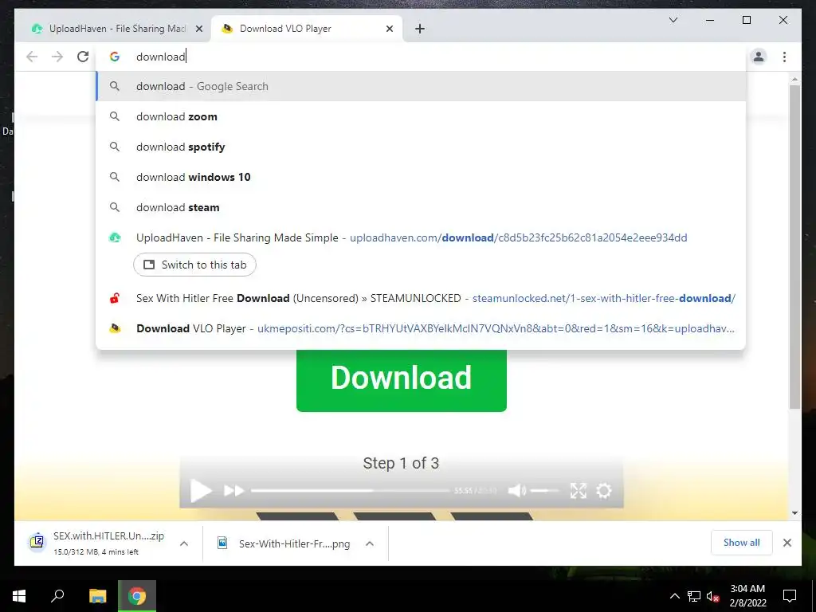Click the Switch to this tab button
The height and width of the screenshot is (612, 816).
[x=194, y=265]
